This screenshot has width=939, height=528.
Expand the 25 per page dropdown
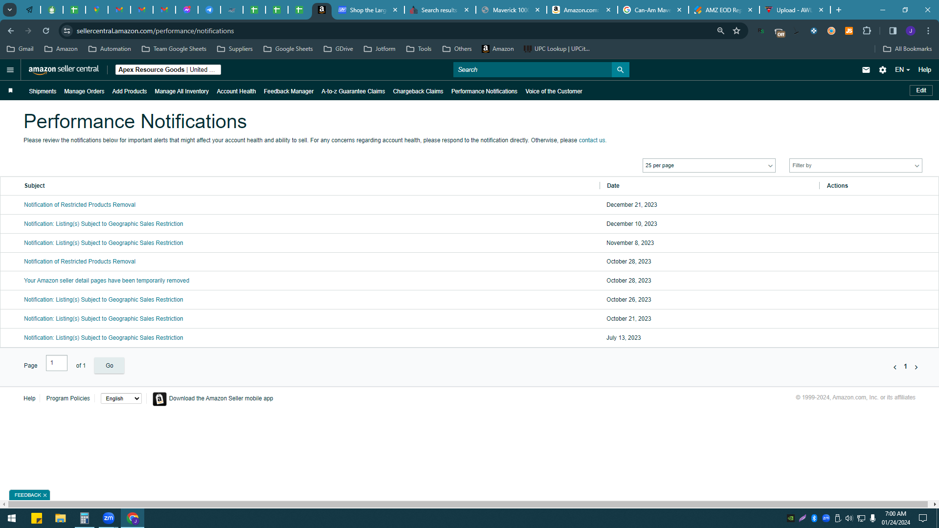pos(709,166)
